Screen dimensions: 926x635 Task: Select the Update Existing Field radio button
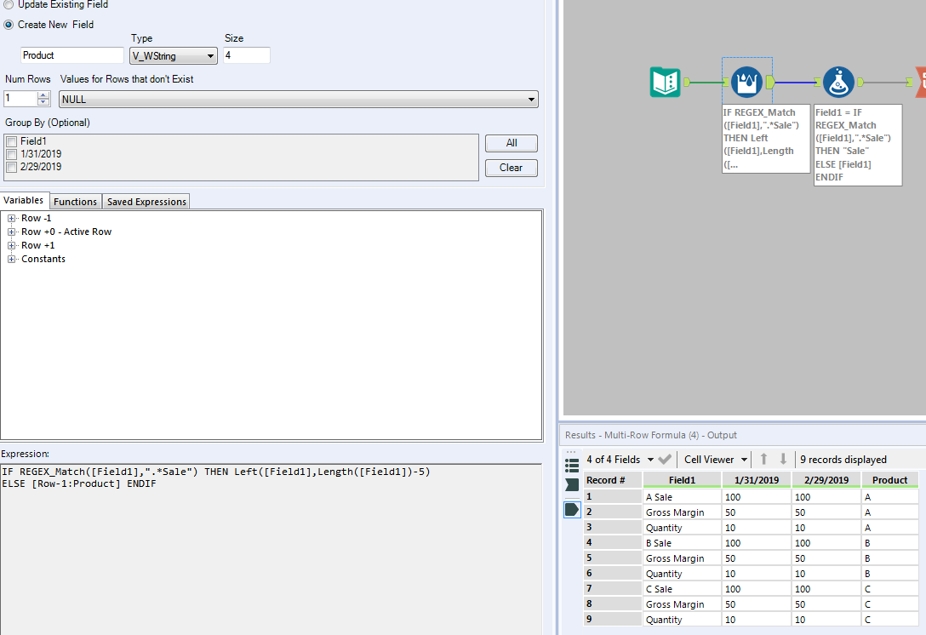pos(10,5)
